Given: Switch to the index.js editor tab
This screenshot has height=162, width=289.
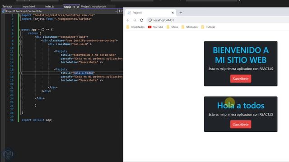Looking at the screenshot, I should (49, 7).
